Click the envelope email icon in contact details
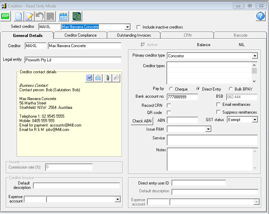 98,78
